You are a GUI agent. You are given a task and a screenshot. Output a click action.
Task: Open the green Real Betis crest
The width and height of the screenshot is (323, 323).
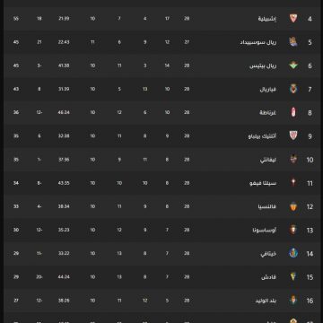point(293,65)
